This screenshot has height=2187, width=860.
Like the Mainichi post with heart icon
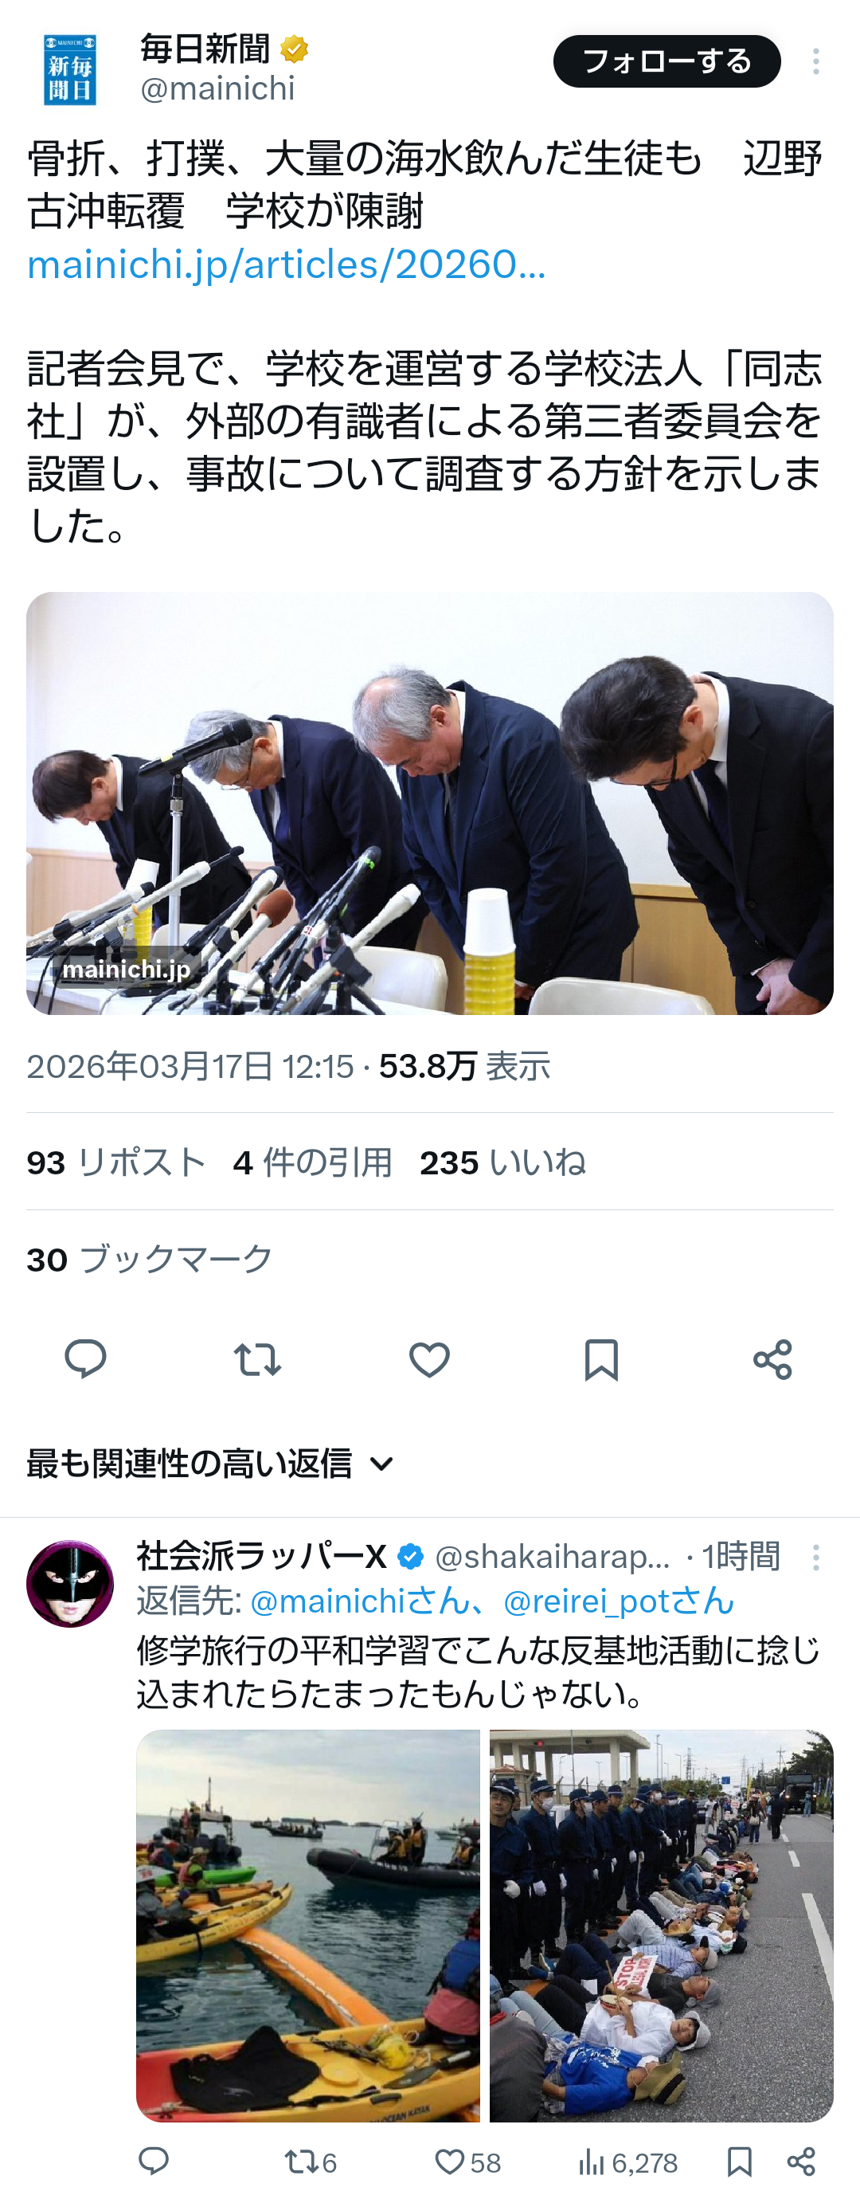[x=429, y=1359]
